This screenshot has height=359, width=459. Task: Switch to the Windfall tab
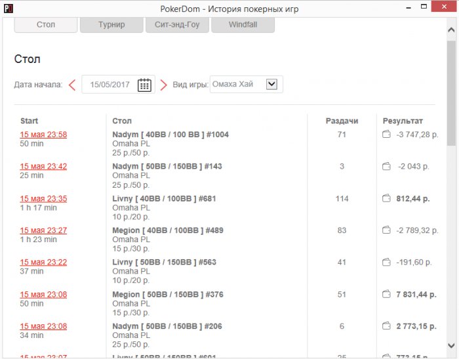(x=243, y=25)
